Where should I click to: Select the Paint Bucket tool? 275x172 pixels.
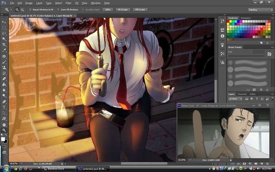[x=4, y=85]
